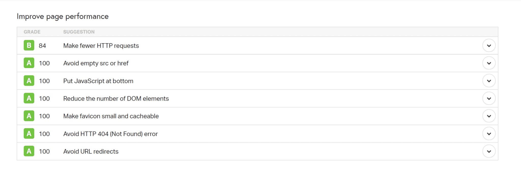The width and height of the screenshot is (521, 175).
Task: Click the SUGGESTION column header
Action: tap(79, 32)
